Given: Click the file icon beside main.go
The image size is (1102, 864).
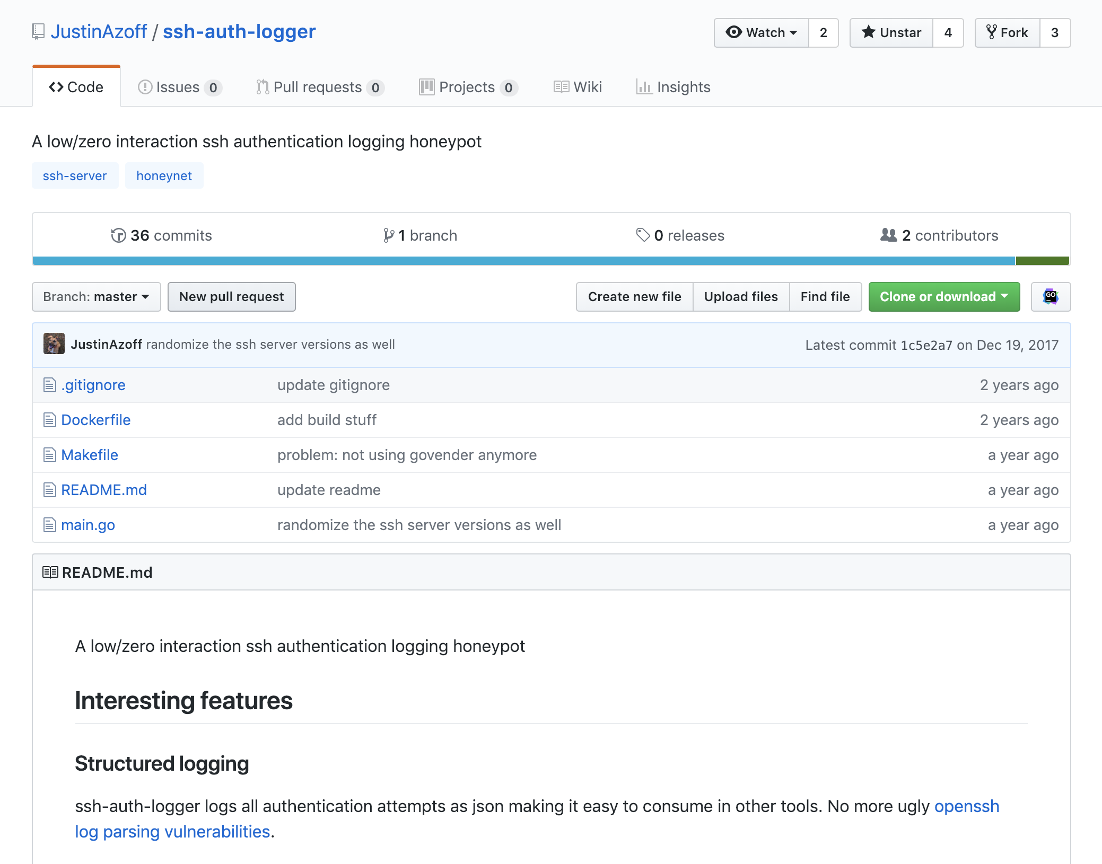Looking at the screenshot, I should click(49, 525).
